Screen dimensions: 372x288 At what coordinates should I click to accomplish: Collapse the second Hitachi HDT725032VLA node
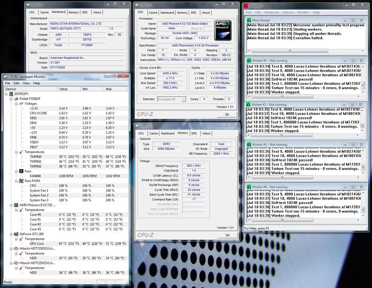point(11,263)
